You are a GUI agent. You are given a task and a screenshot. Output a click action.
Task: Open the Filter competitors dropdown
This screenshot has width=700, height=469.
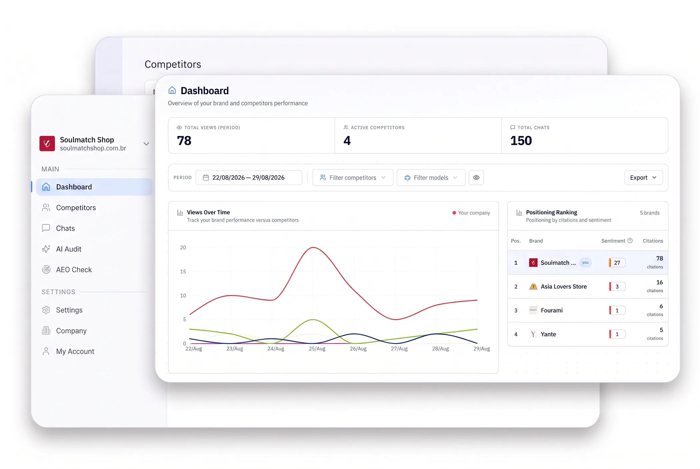click(x=353, y=177)
